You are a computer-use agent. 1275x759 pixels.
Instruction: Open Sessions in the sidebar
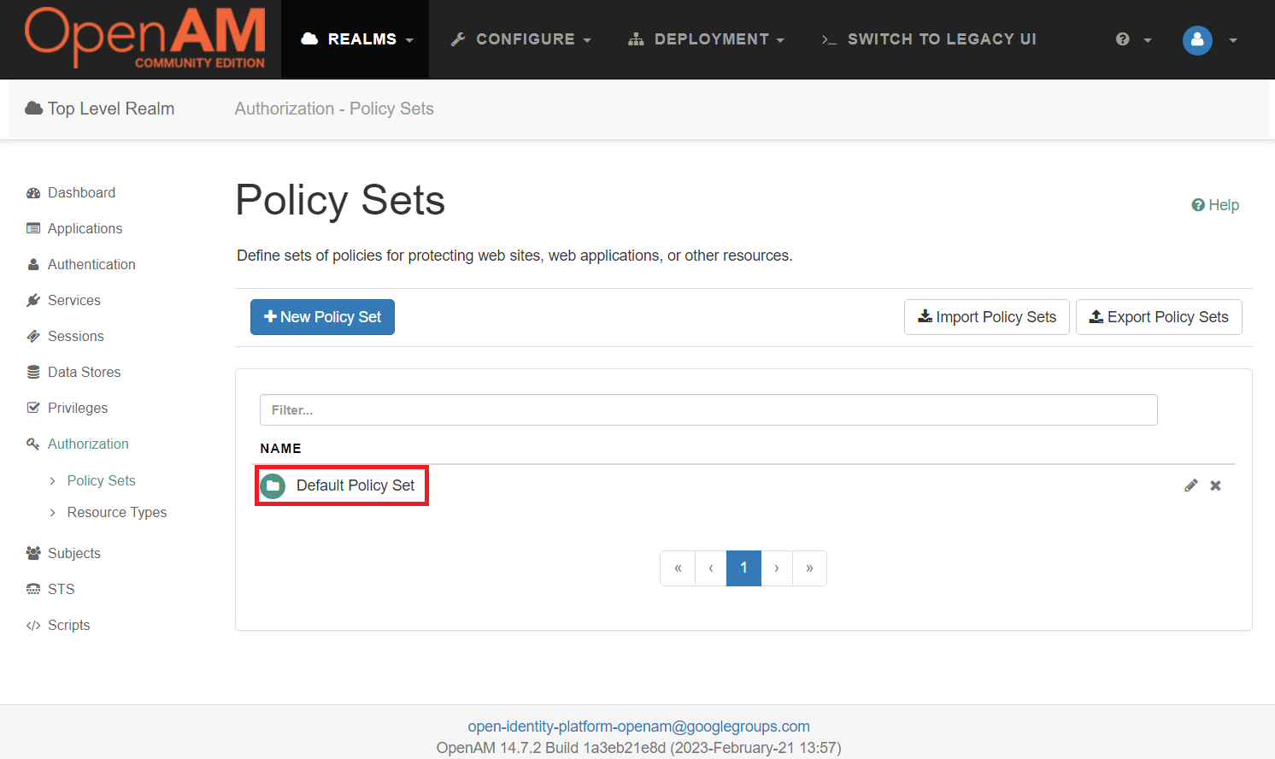click(x=76, y=336)
